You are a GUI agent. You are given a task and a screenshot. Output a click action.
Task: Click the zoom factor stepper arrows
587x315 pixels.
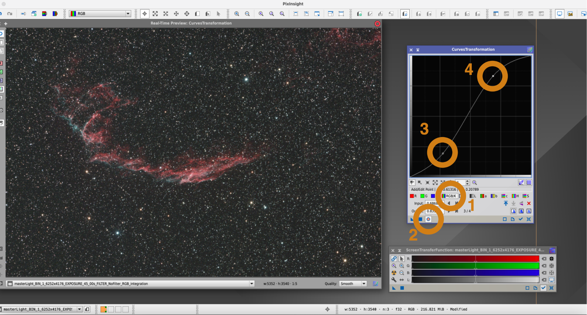click(x=467, y=183)
